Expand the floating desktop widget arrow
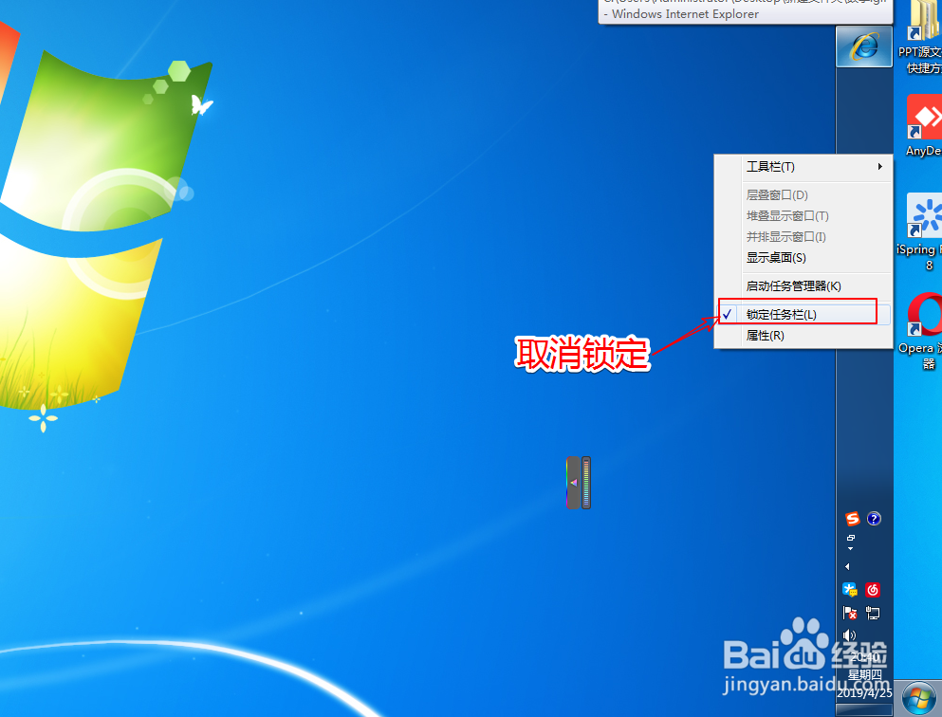Viewport: 942px width, 717px height. [x=573, y=483]
